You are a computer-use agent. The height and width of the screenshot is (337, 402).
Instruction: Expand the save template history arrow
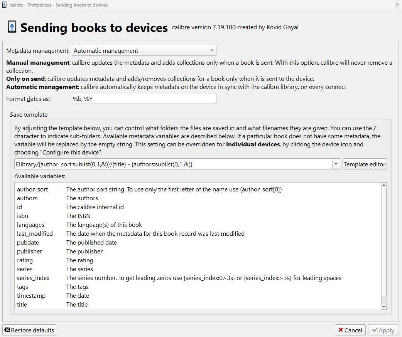click(x=336, y=164)
